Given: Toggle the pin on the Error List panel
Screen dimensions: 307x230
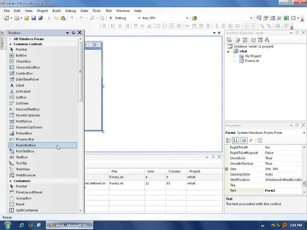Looking at the screenshot, I should point(213,157).
